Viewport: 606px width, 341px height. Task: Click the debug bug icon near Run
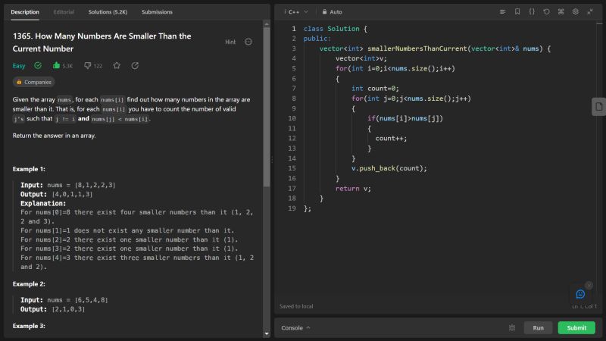[x=512, y=328]
